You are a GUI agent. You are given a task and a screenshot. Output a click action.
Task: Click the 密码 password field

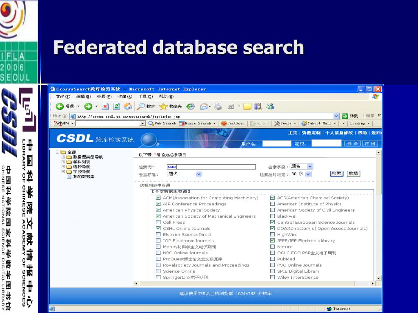click(x=327, y=143)
